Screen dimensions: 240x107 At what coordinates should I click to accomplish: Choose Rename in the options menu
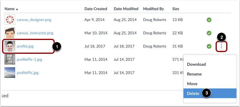tap(194, 74)
